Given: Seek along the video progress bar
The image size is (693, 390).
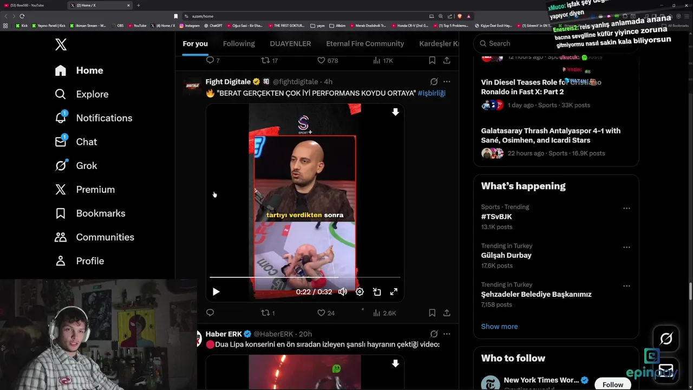Looking at the screenshot, I should (305, 277).
